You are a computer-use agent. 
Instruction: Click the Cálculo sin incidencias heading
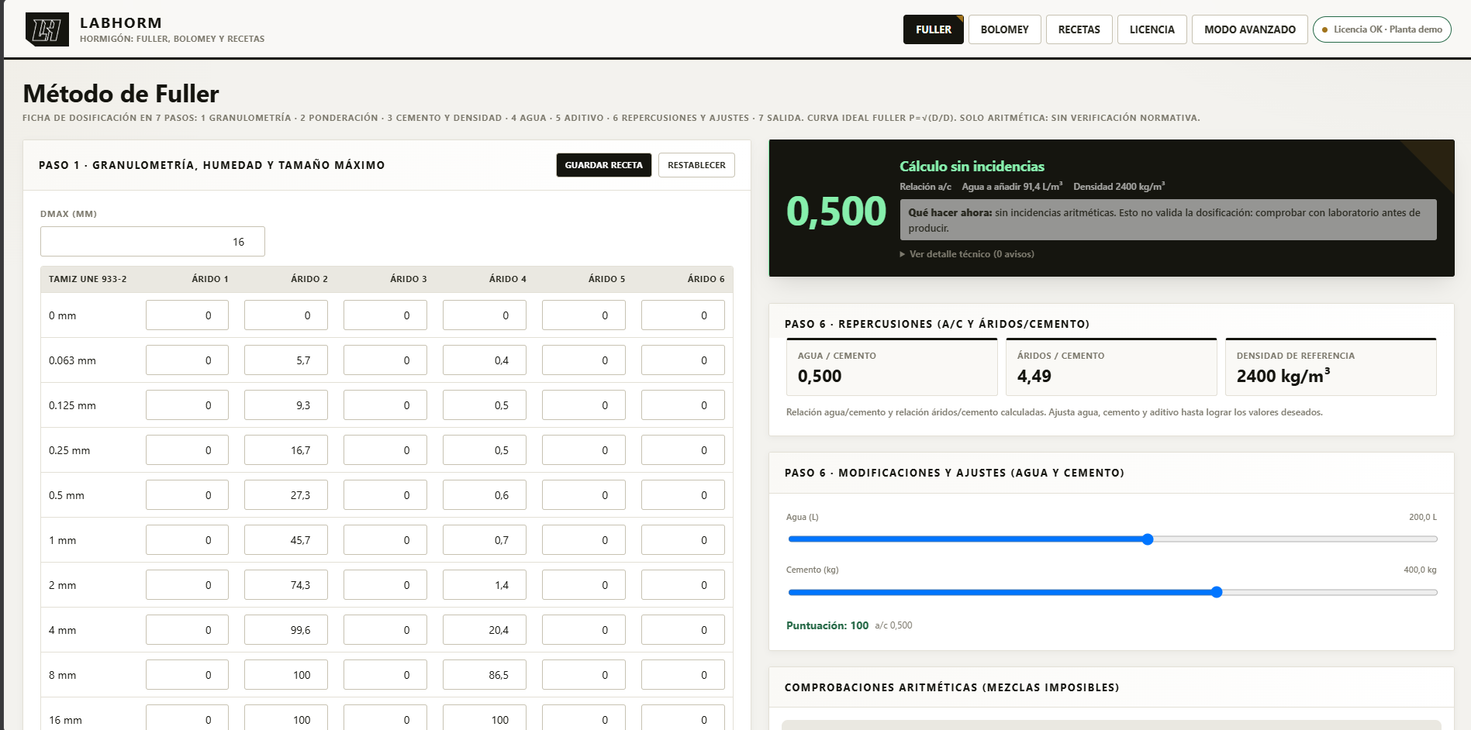(x=972, y=167)
